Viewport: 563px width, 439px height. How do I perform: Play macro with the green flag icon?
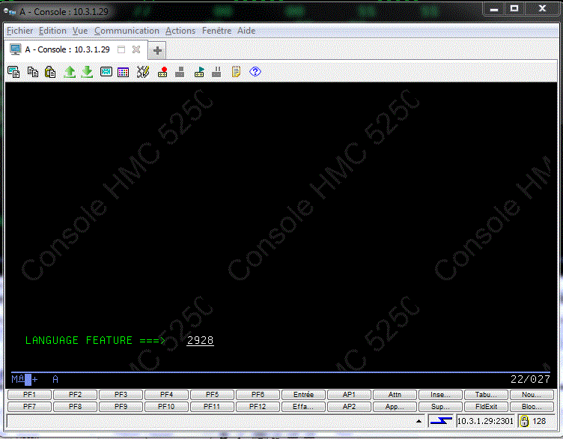[x=199, y=72]
